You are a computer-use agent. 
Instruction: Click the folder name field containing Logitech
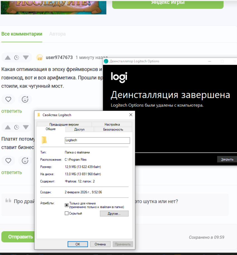(x=97, y=140)
